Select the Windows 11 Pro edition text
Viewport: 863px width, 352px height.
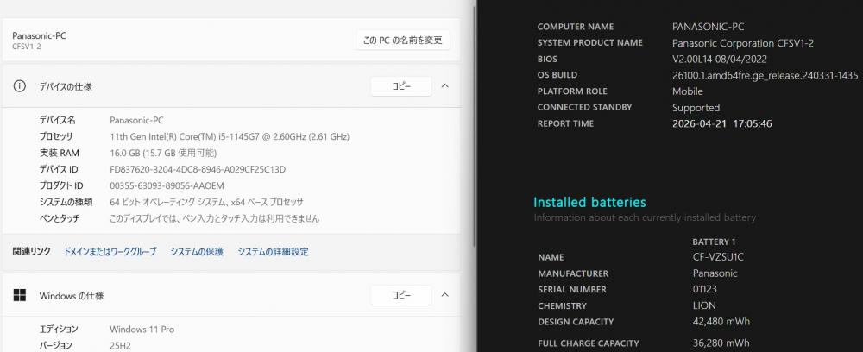tap(142, 329)
